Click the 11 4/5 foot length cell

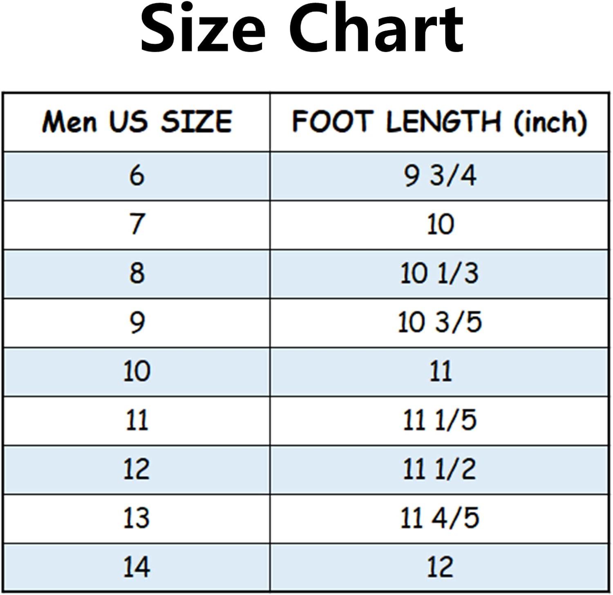tap(440, 518)
